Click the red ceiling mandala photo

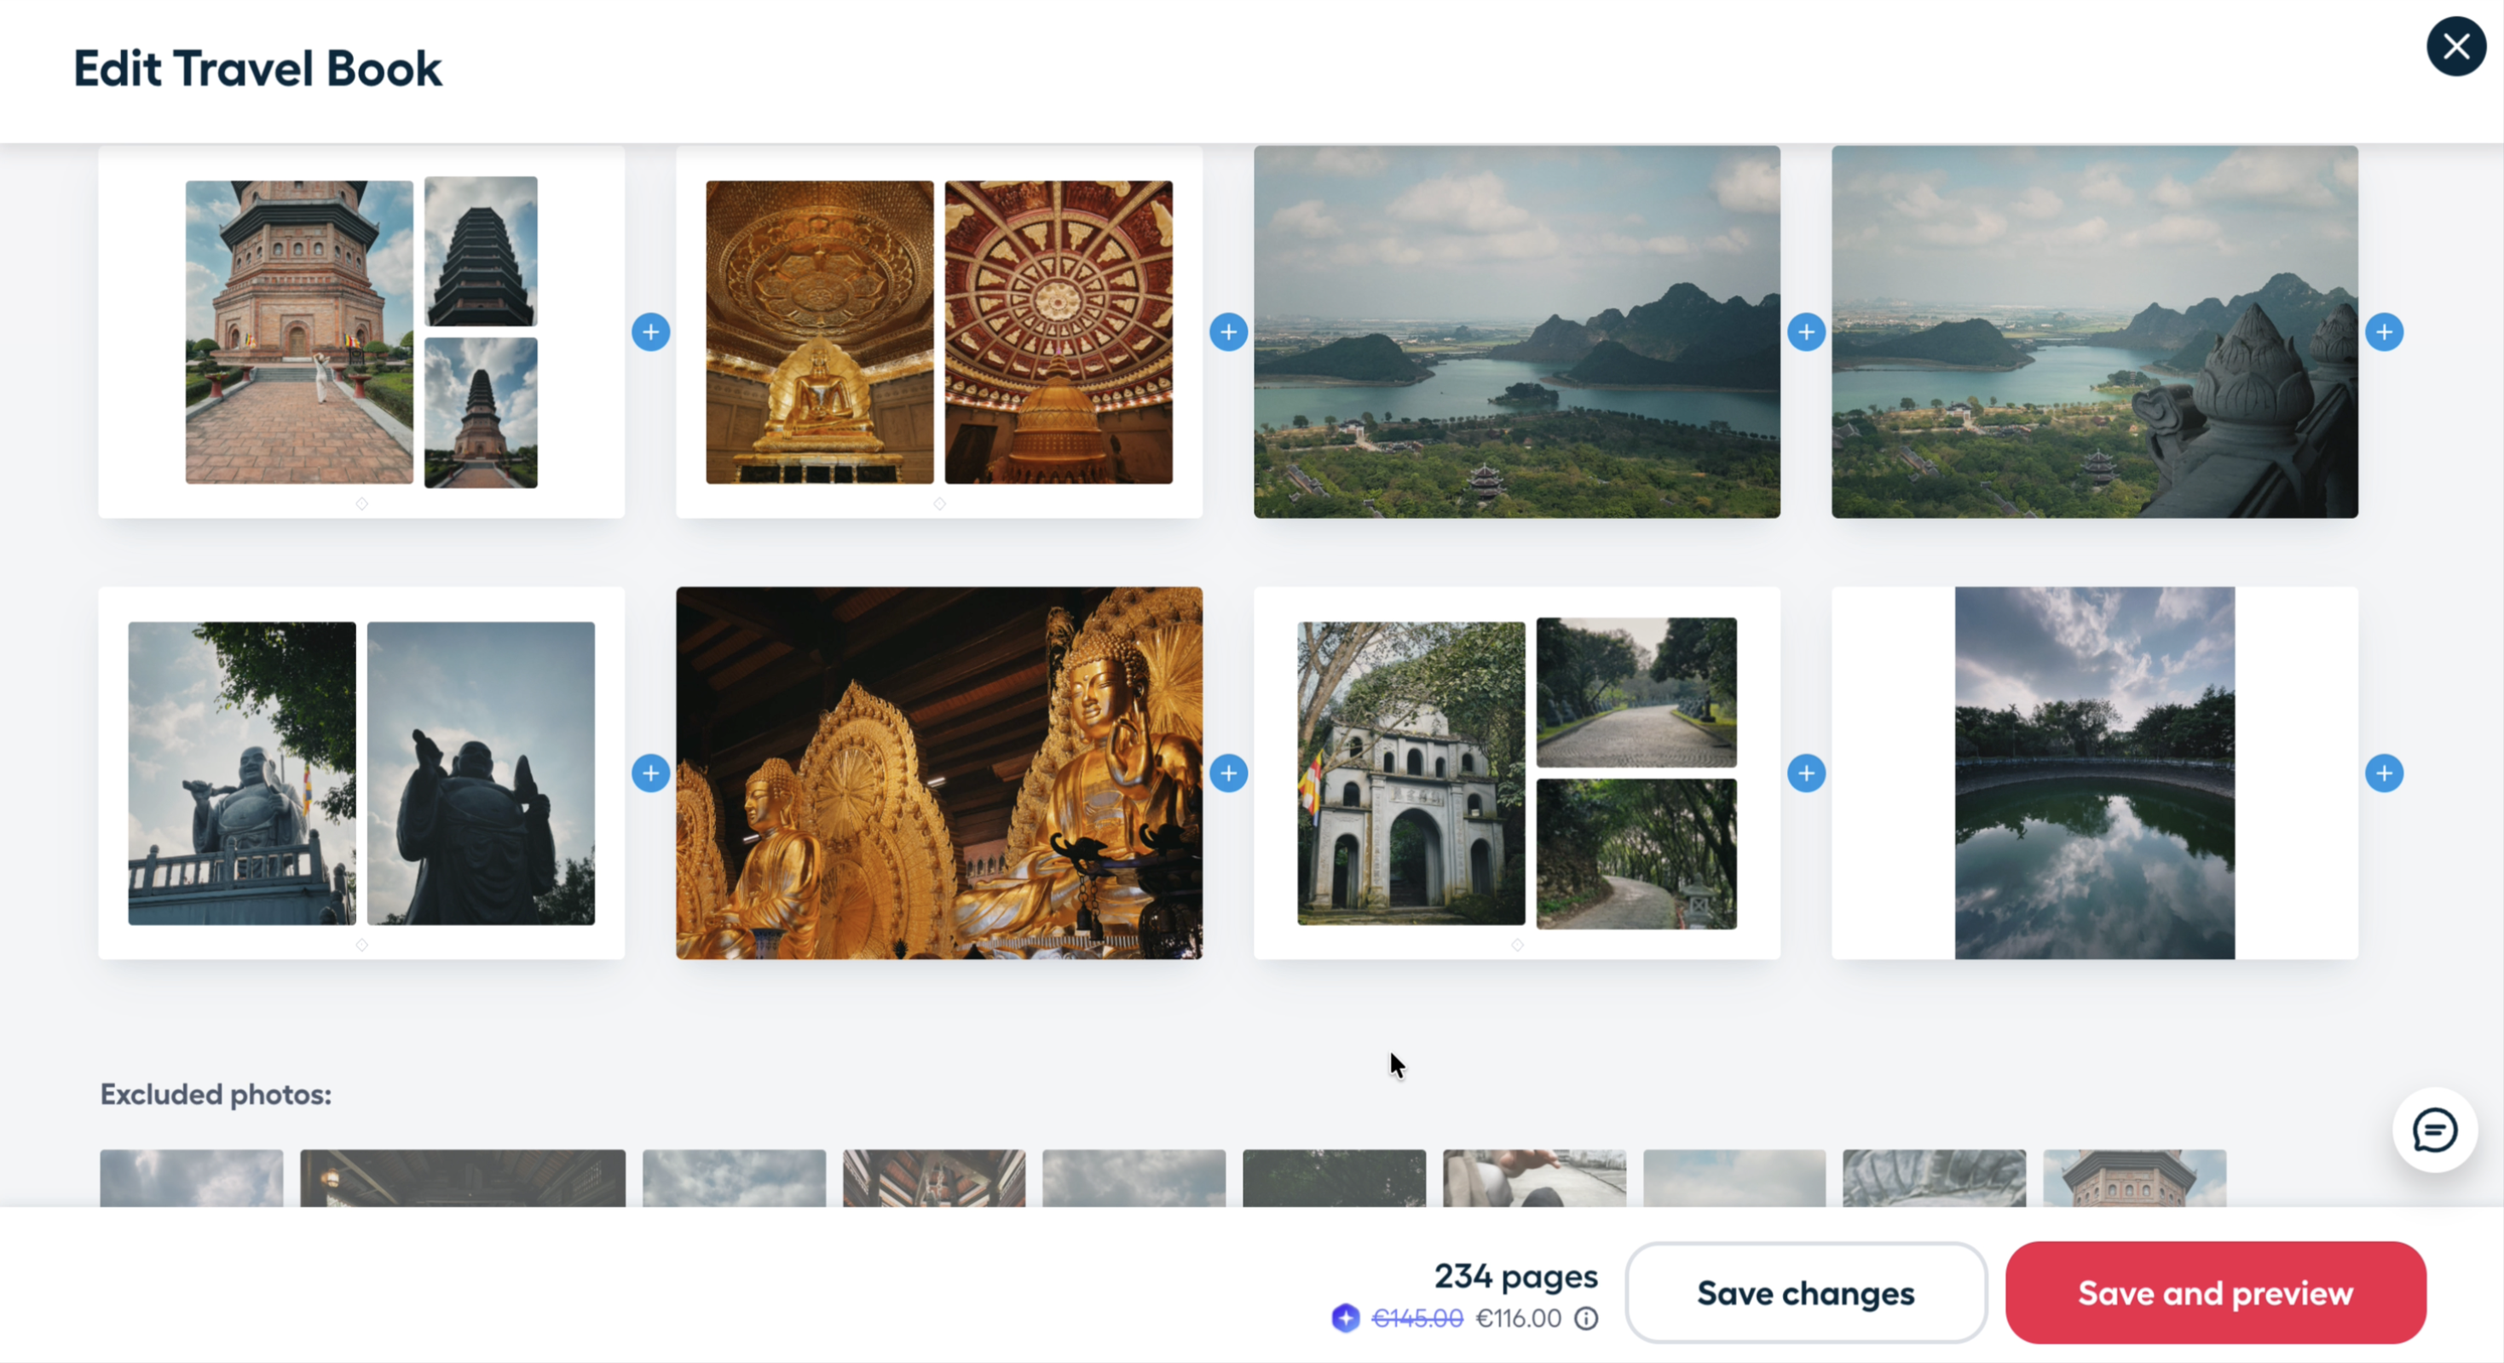[1059, 332]
